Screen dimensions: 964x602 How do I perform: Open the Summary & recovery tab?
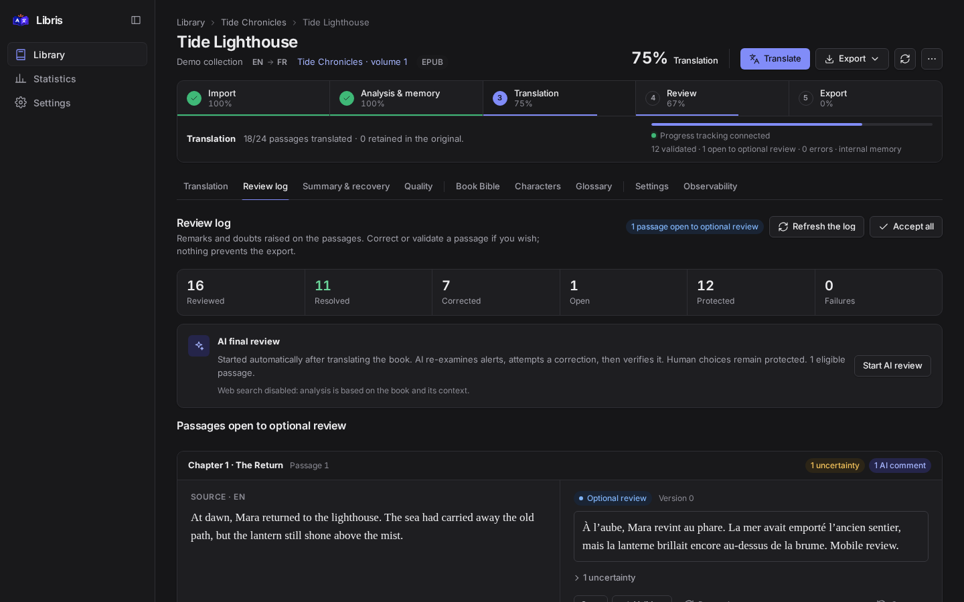[346, 187]
